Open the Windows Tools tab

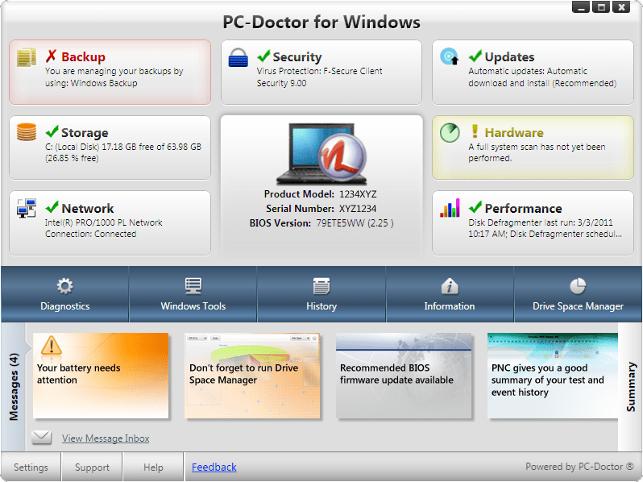193,295
